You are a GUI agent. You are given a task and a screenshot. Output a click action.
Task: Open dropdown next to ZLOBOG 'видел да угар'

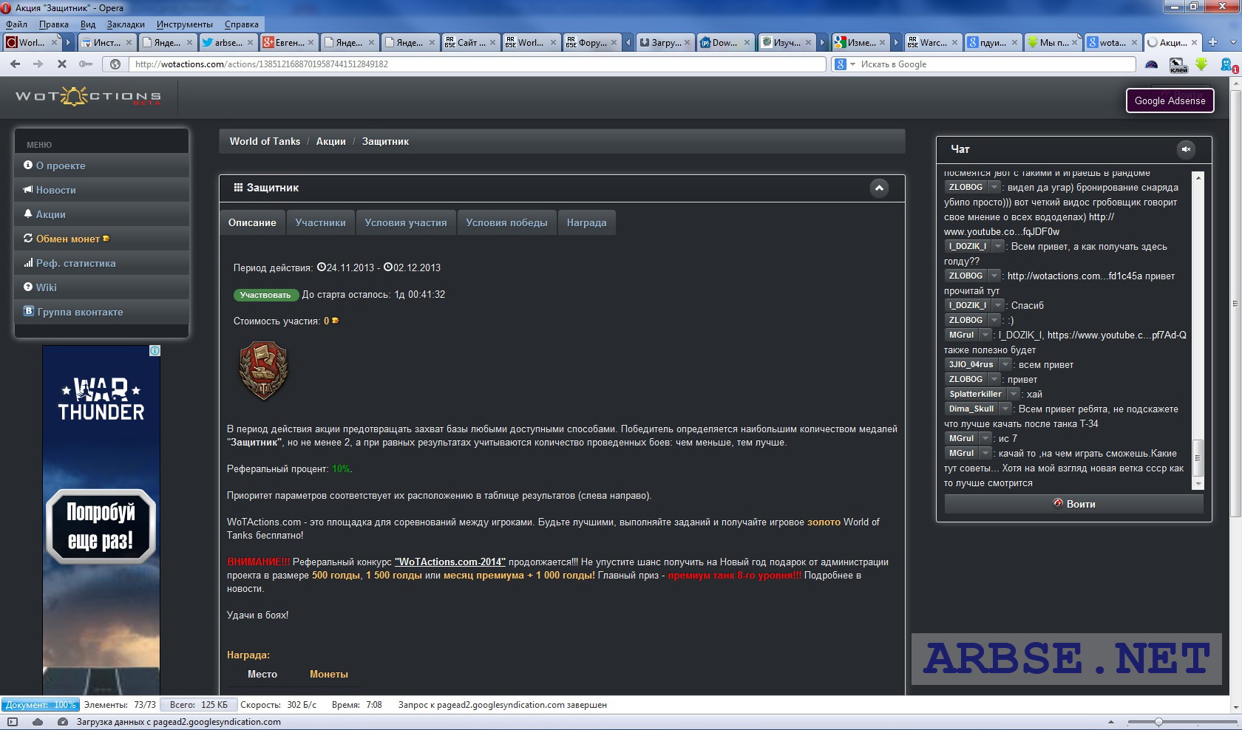coord(994,187)
